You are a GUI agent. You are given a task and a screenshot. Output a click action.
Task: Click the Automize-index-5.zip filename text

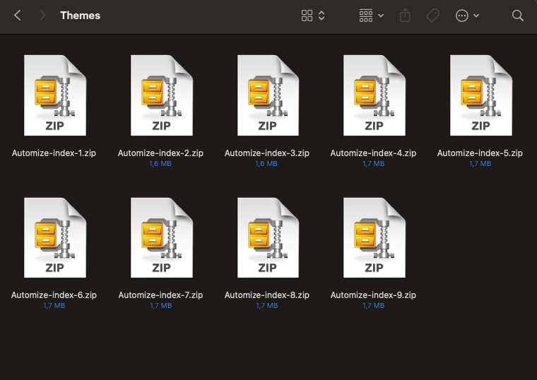coord(480,153)
